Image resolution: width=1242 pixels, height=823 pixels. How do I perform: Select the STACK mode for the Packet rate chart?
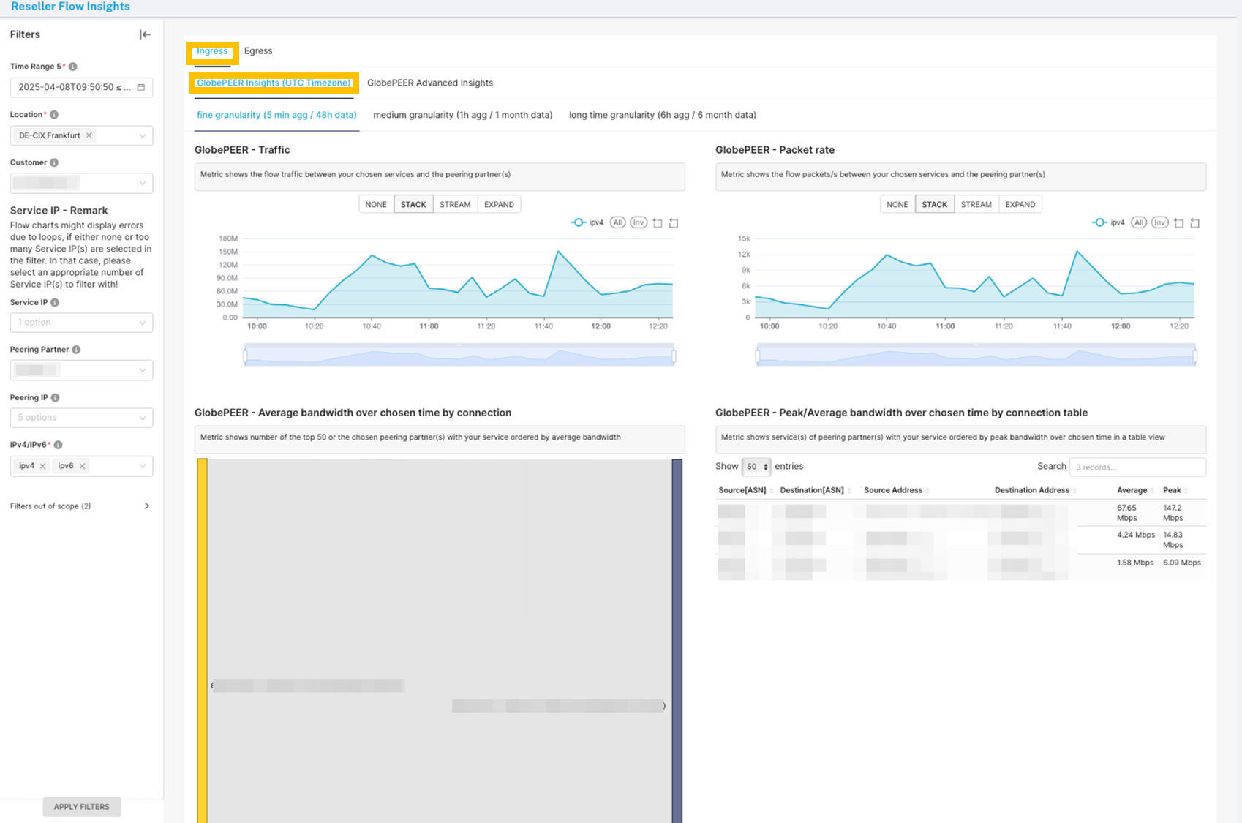(x=934, y=204)
